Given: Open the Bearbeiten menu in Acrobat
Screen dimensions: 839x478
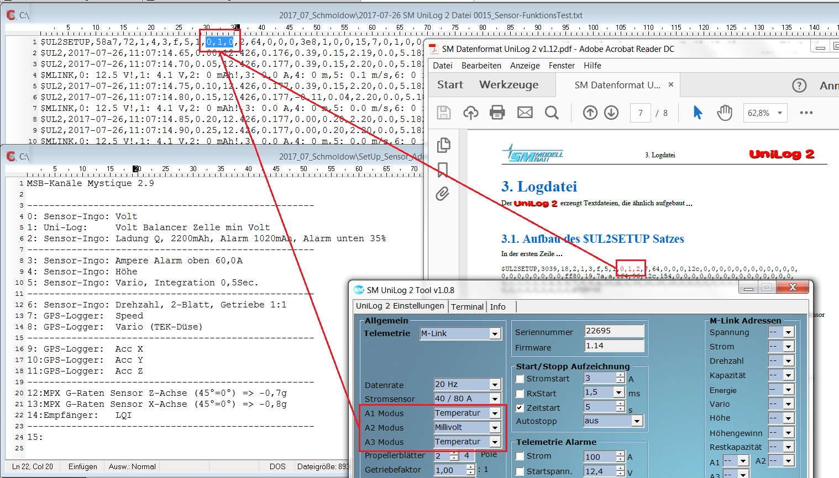Looking at the screenshot, I should [x=481, y=65].
